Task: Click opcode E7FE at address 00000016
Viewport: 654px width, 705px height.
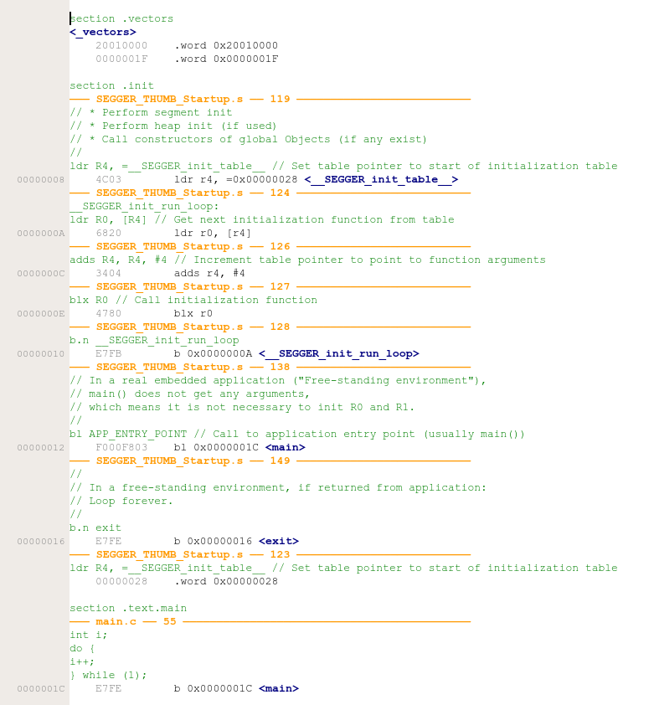Action: (108, 542)
